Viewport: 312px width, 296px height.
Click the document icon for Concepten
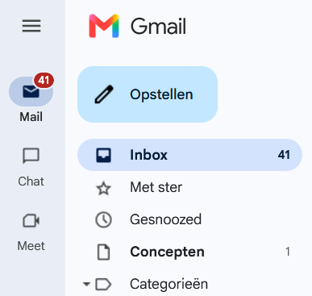point(103,252)
